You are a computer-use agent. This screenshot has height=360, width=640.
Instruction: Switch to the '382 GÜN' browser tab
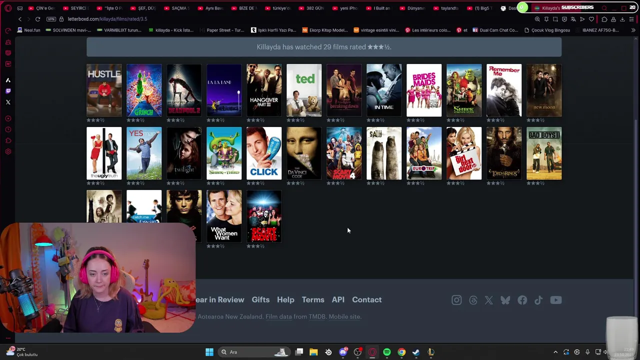coord(312,8)
